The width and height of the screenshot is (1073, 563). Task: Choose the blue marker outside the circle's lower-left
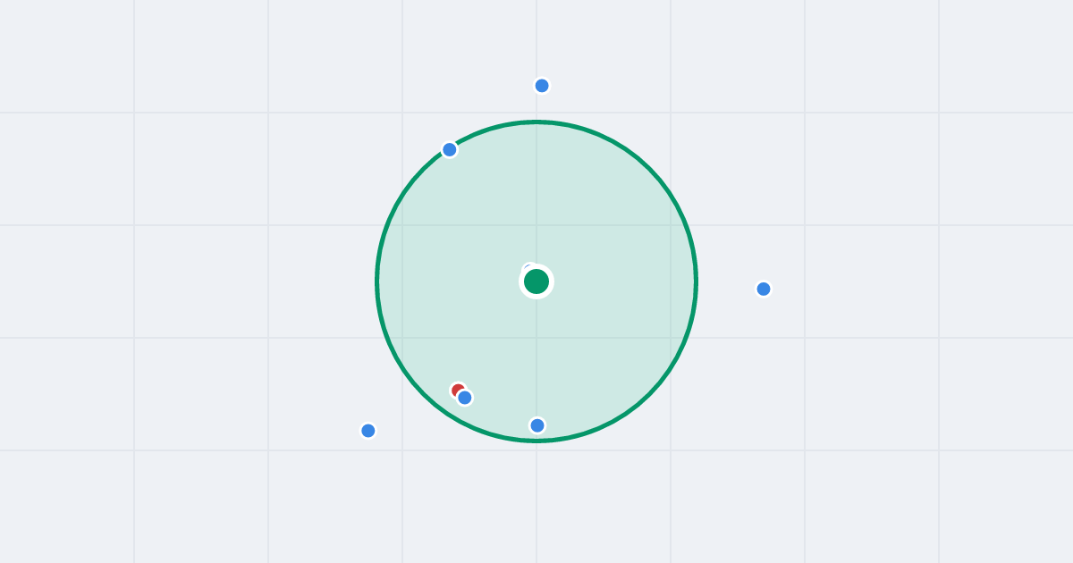(x=368, y=431)
